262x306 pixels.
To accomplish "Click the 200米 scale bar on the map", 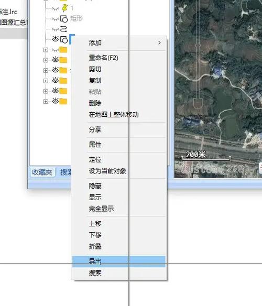I will [206, 157].
